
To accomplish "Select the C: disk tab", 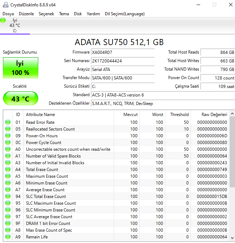I will coord(15,25).
